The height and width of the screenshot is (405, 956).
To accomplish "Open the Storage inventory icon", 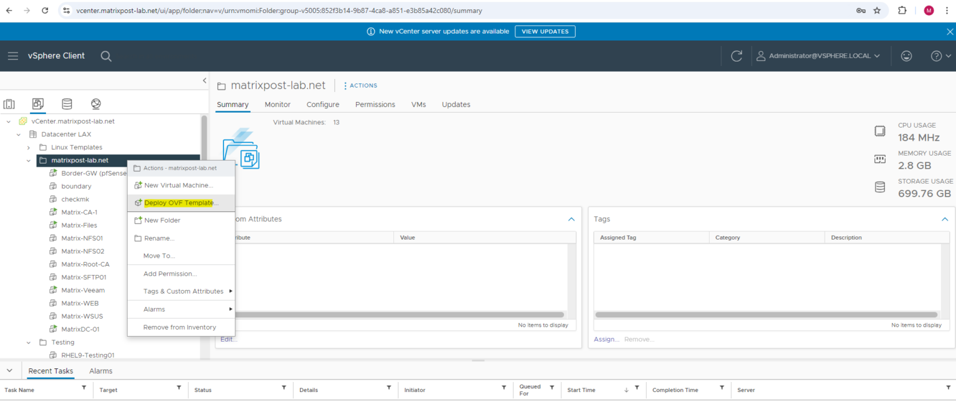I will click(67, 103).
